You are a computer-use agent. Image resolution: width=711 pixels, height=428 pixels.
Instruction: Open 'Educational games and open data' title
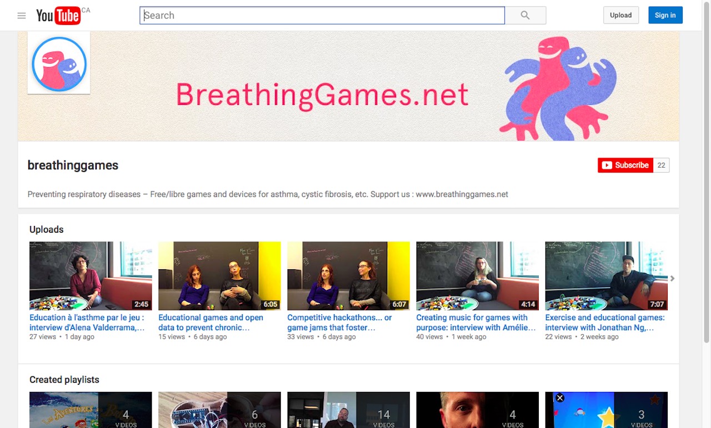[211, 323]
